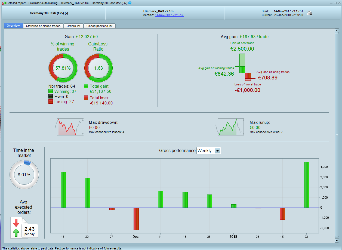Click the Max runup chart thumbnail
This screenshot has height=250, width=342.
[230, 127]
